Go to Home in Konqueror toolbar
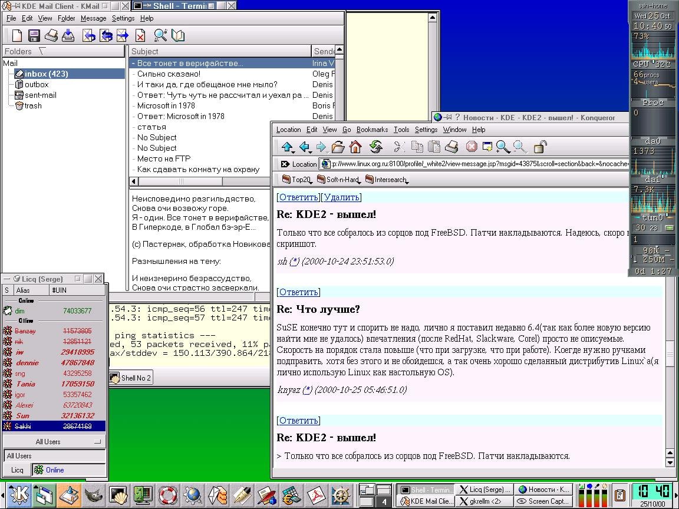 tap(355, 147)
